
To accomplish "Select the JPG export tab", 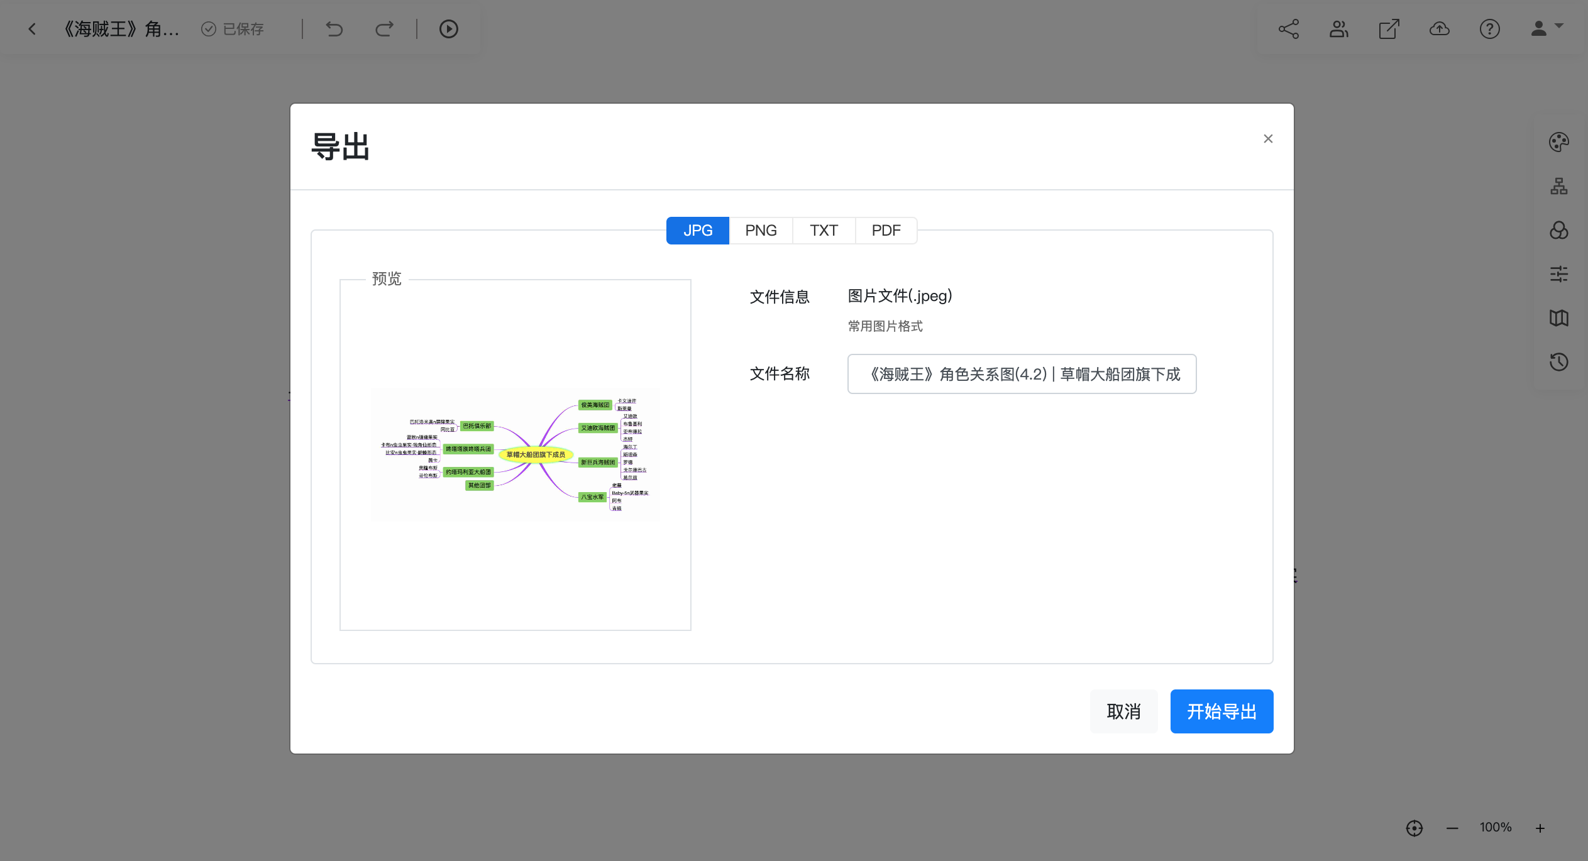I will tap(698, 231).
